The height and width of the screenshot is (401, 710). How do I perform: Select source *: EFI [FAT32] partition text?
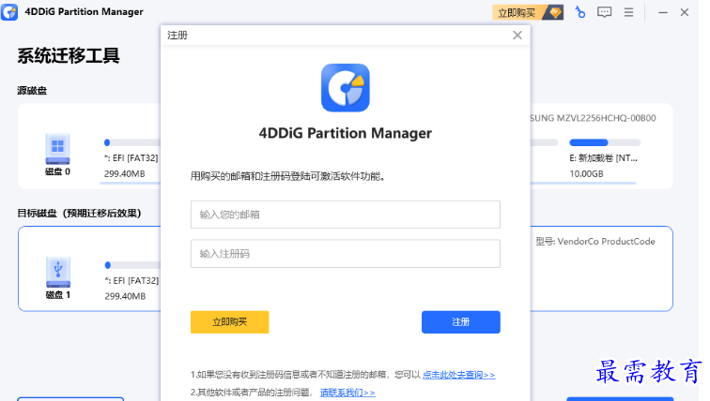tap(131, 158)
